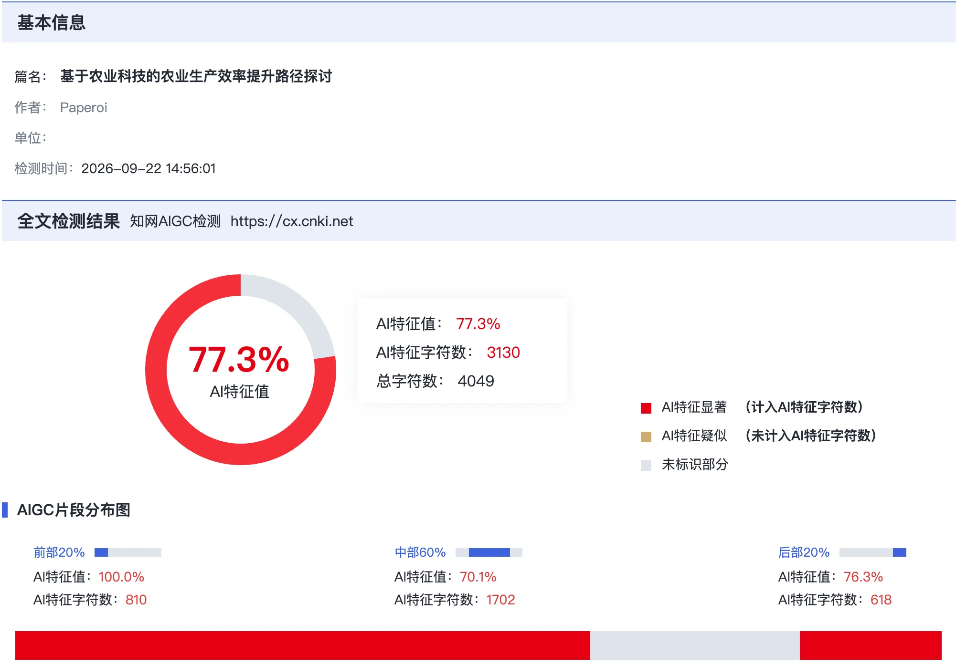The height and width of the screenshot is (665, 956).
Task: Click the gray 未标识部分 legend swatch
Action: pos(646,465)
